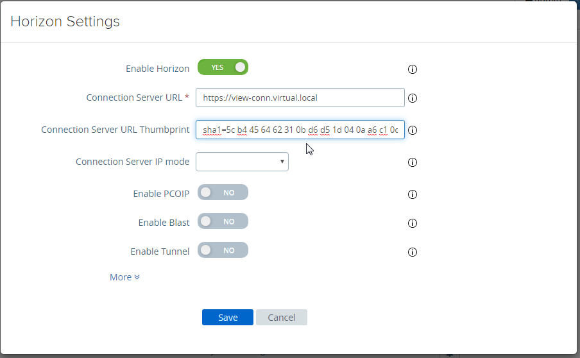Click the Enable Tunnel label text
This screenshot has width=580, height=358.
pos(160,251)
